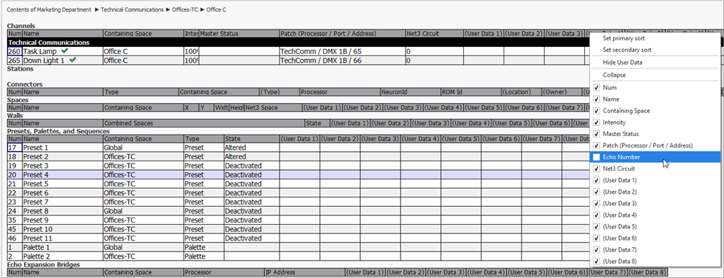The image size is (724, 278).
Task: Go to Offices-TC in the breadcrumb path
Action: (184, 9)
